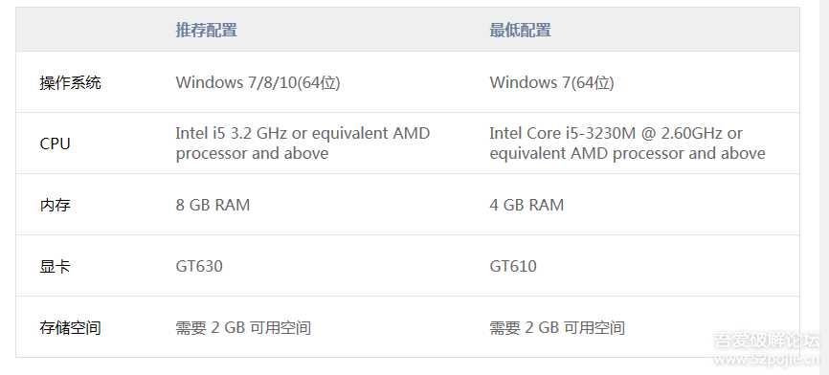This screenshot has width=829, height=375.
Task: Click the empty top-left header cell
Action: click(x=90, y=30)
